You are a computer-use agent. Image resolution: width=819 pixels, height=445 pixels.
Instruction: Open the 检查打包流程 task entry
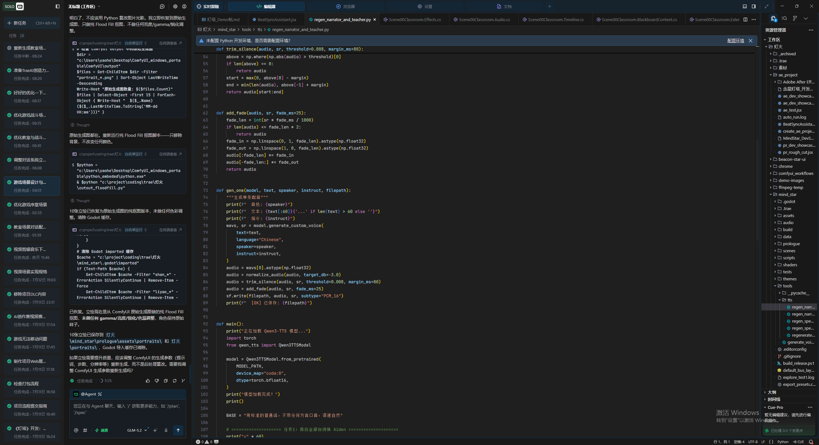[x=32, y=387]
